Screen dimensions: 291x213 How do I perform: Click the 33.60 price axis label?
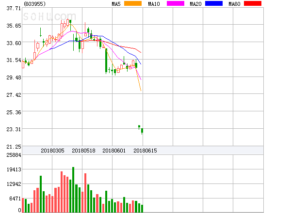click(14, 43)
